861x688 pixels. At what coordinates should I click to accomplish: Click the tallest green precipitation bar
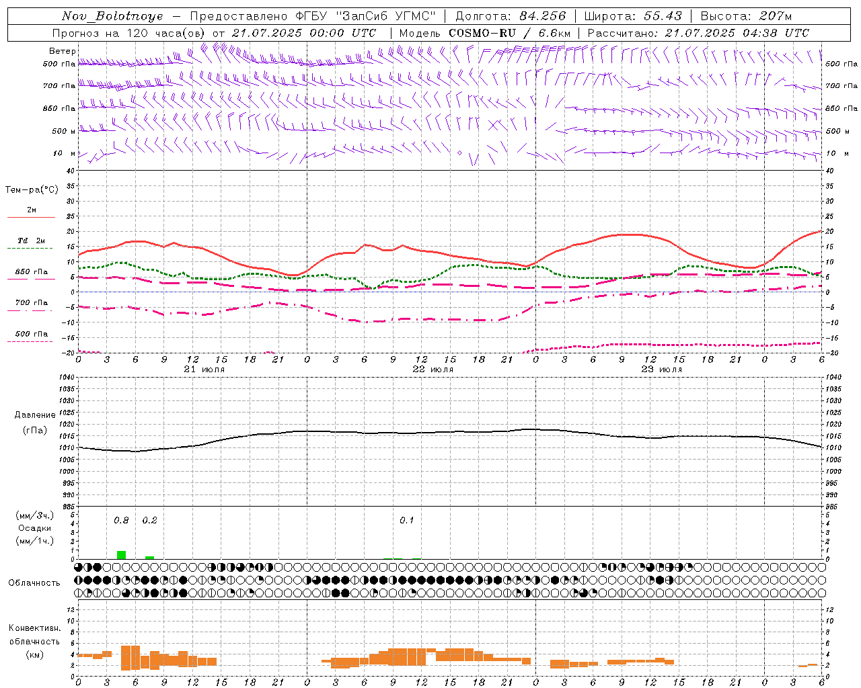click(x=121, y=555)
